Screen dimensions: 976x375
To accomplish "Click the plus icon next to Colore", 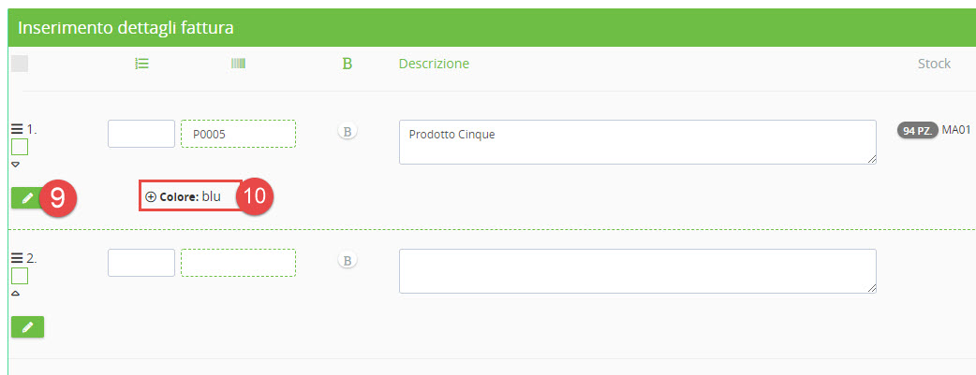I will pos(151,197).
